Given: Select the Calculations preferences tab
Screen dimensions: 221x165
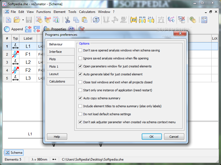Looking at the screenshot, I should click(60, 81).
